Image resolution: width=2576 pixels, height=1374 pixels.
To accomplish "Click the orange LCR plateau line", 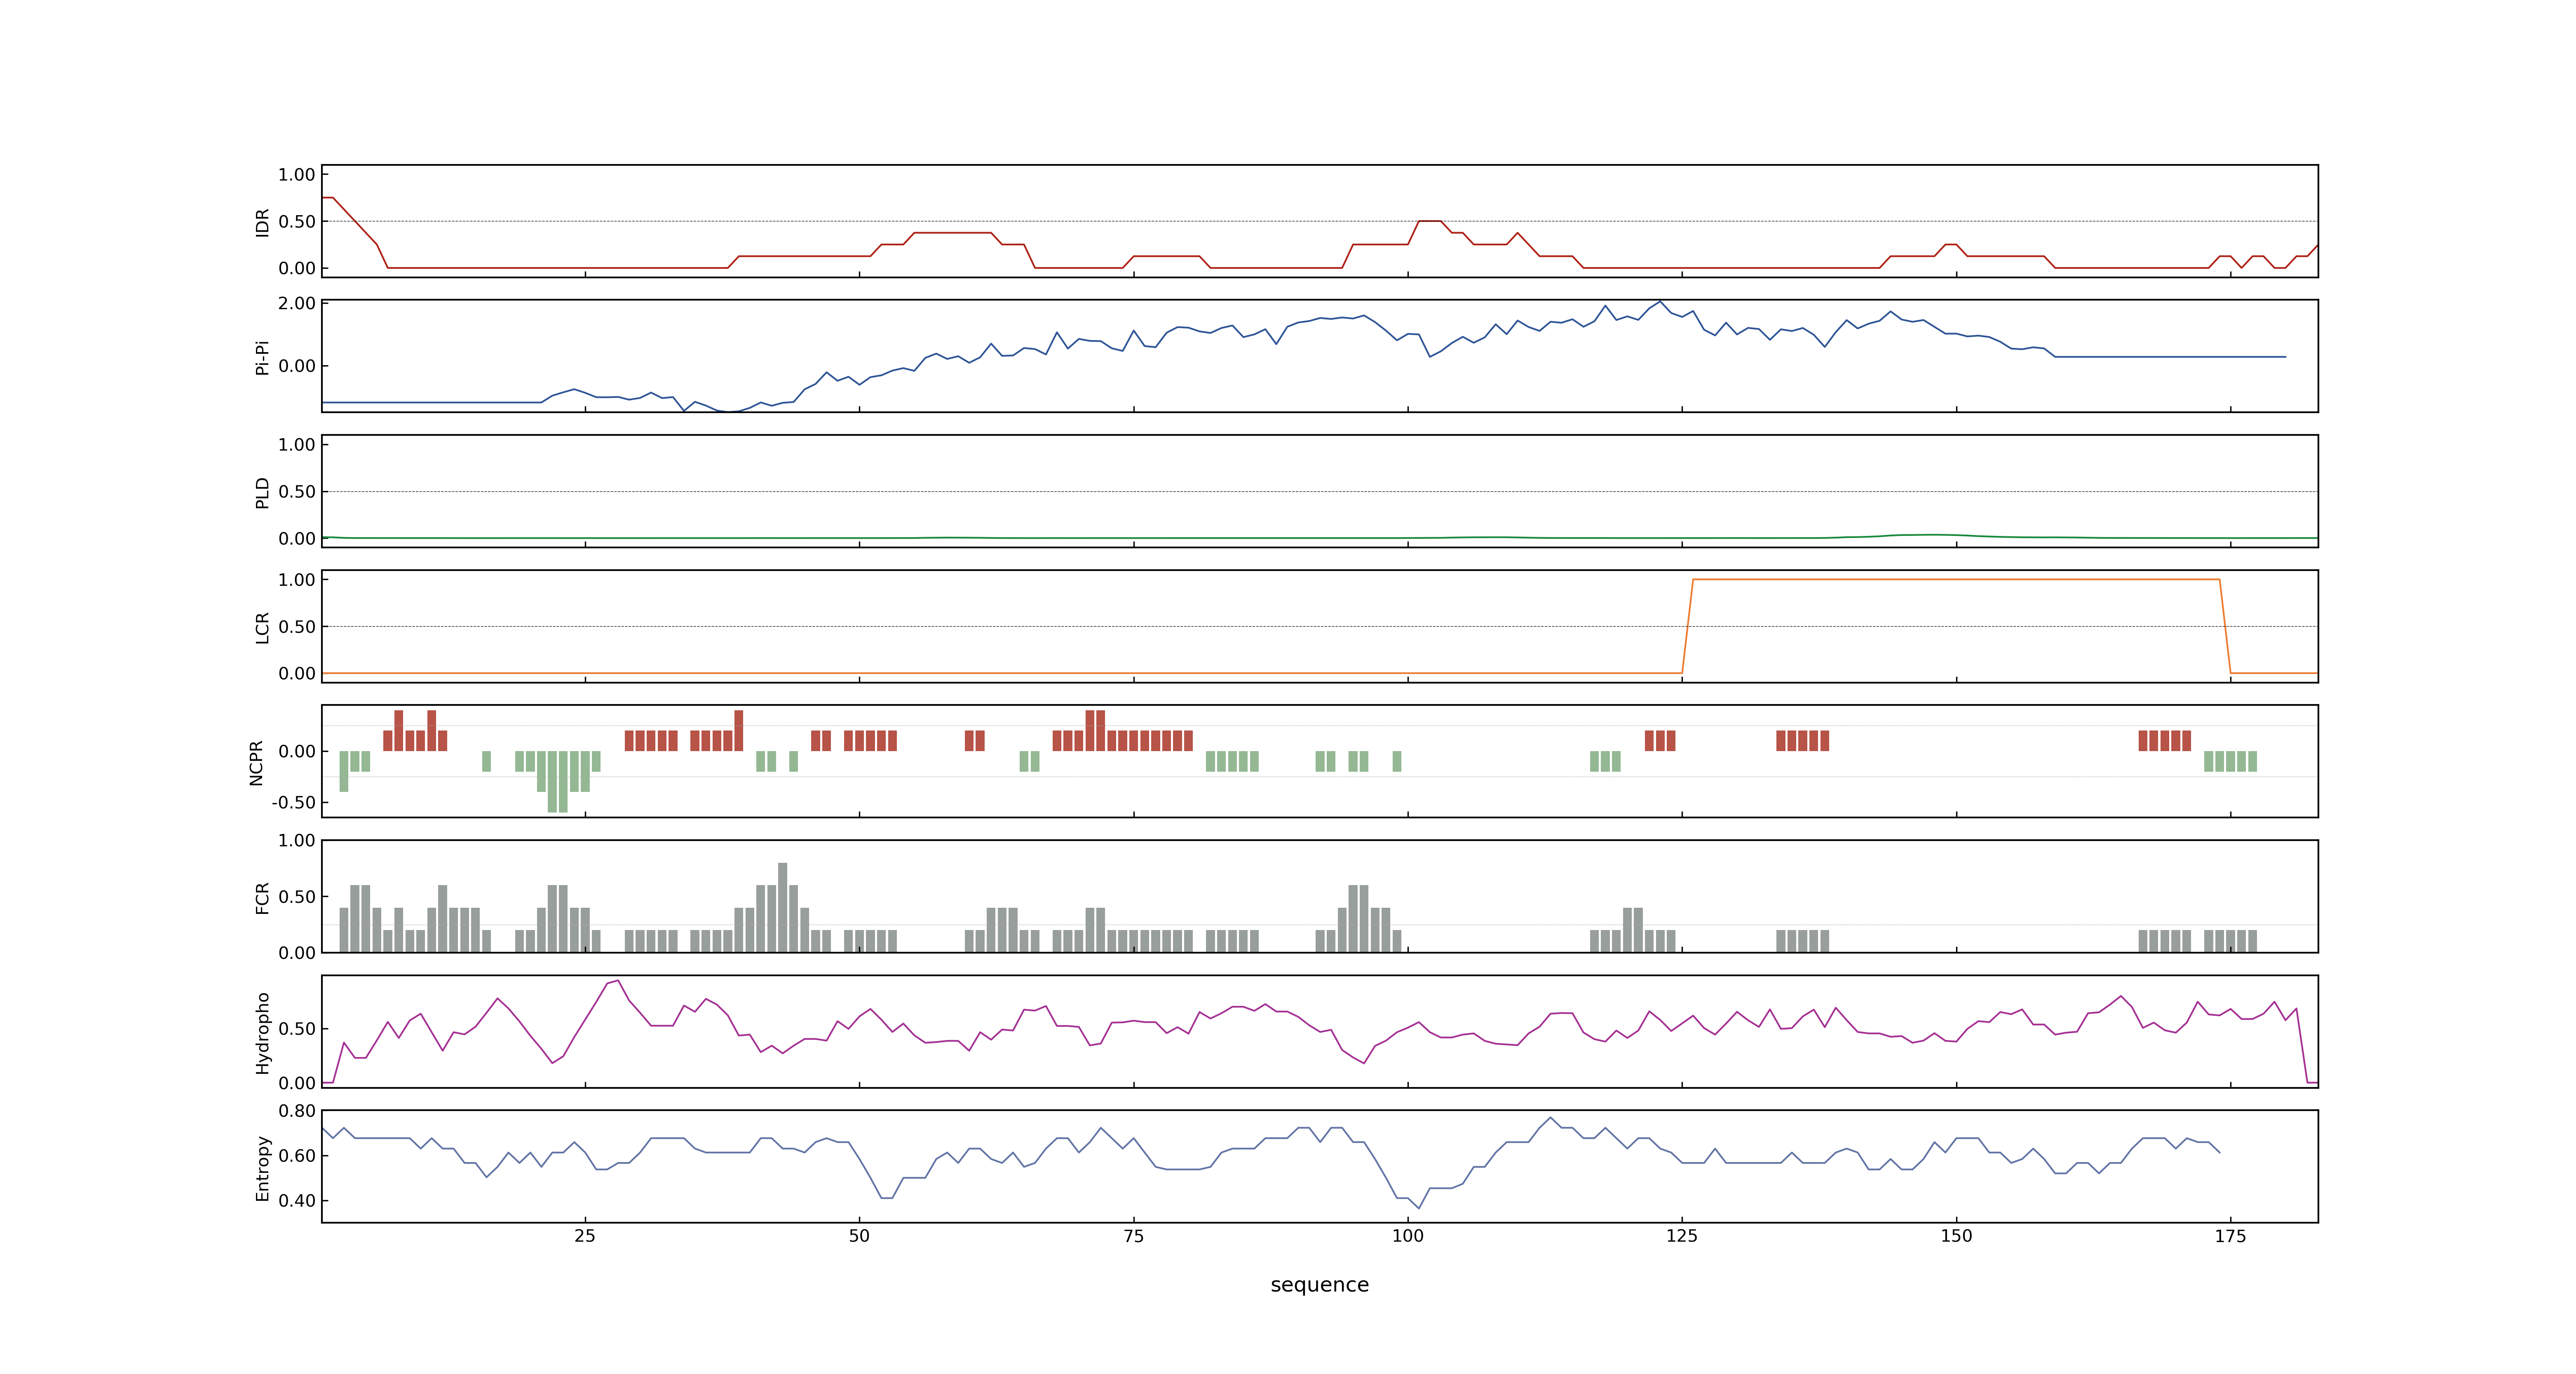I will (x=1956, y=579).
